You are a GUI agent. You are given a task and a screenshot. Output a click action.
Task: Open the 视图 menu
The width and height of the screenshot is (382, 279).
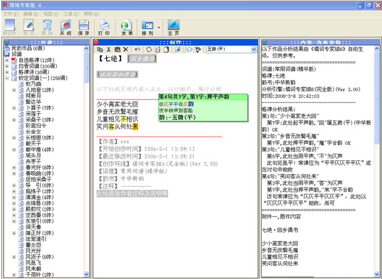click(x=51, y=14)
